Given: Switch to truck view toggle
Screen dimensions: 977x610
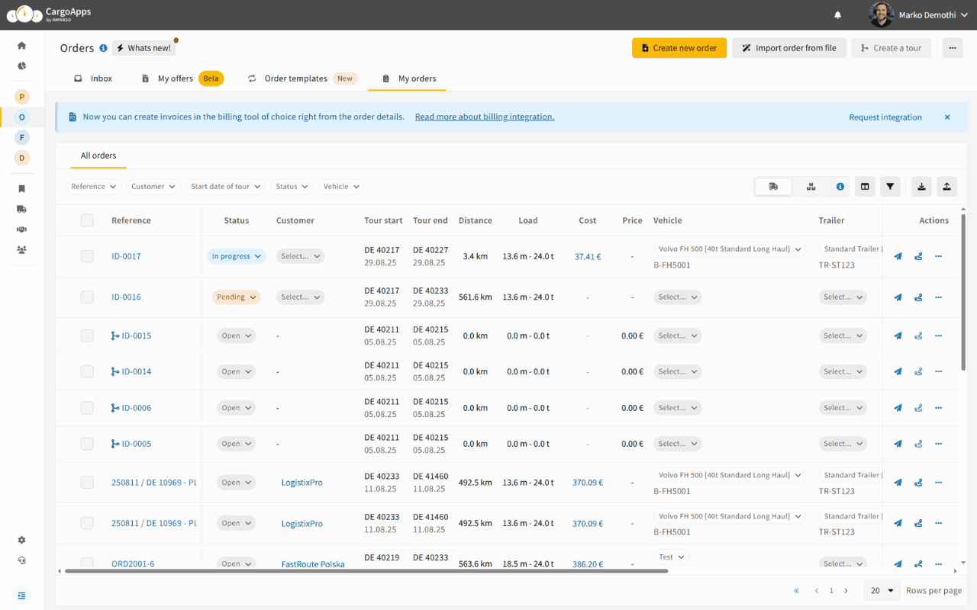Looking at the screenshot, I should pos(773,187).
